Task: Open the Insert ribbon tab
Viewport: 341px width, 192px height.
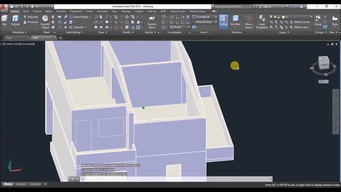Action: 90,11
